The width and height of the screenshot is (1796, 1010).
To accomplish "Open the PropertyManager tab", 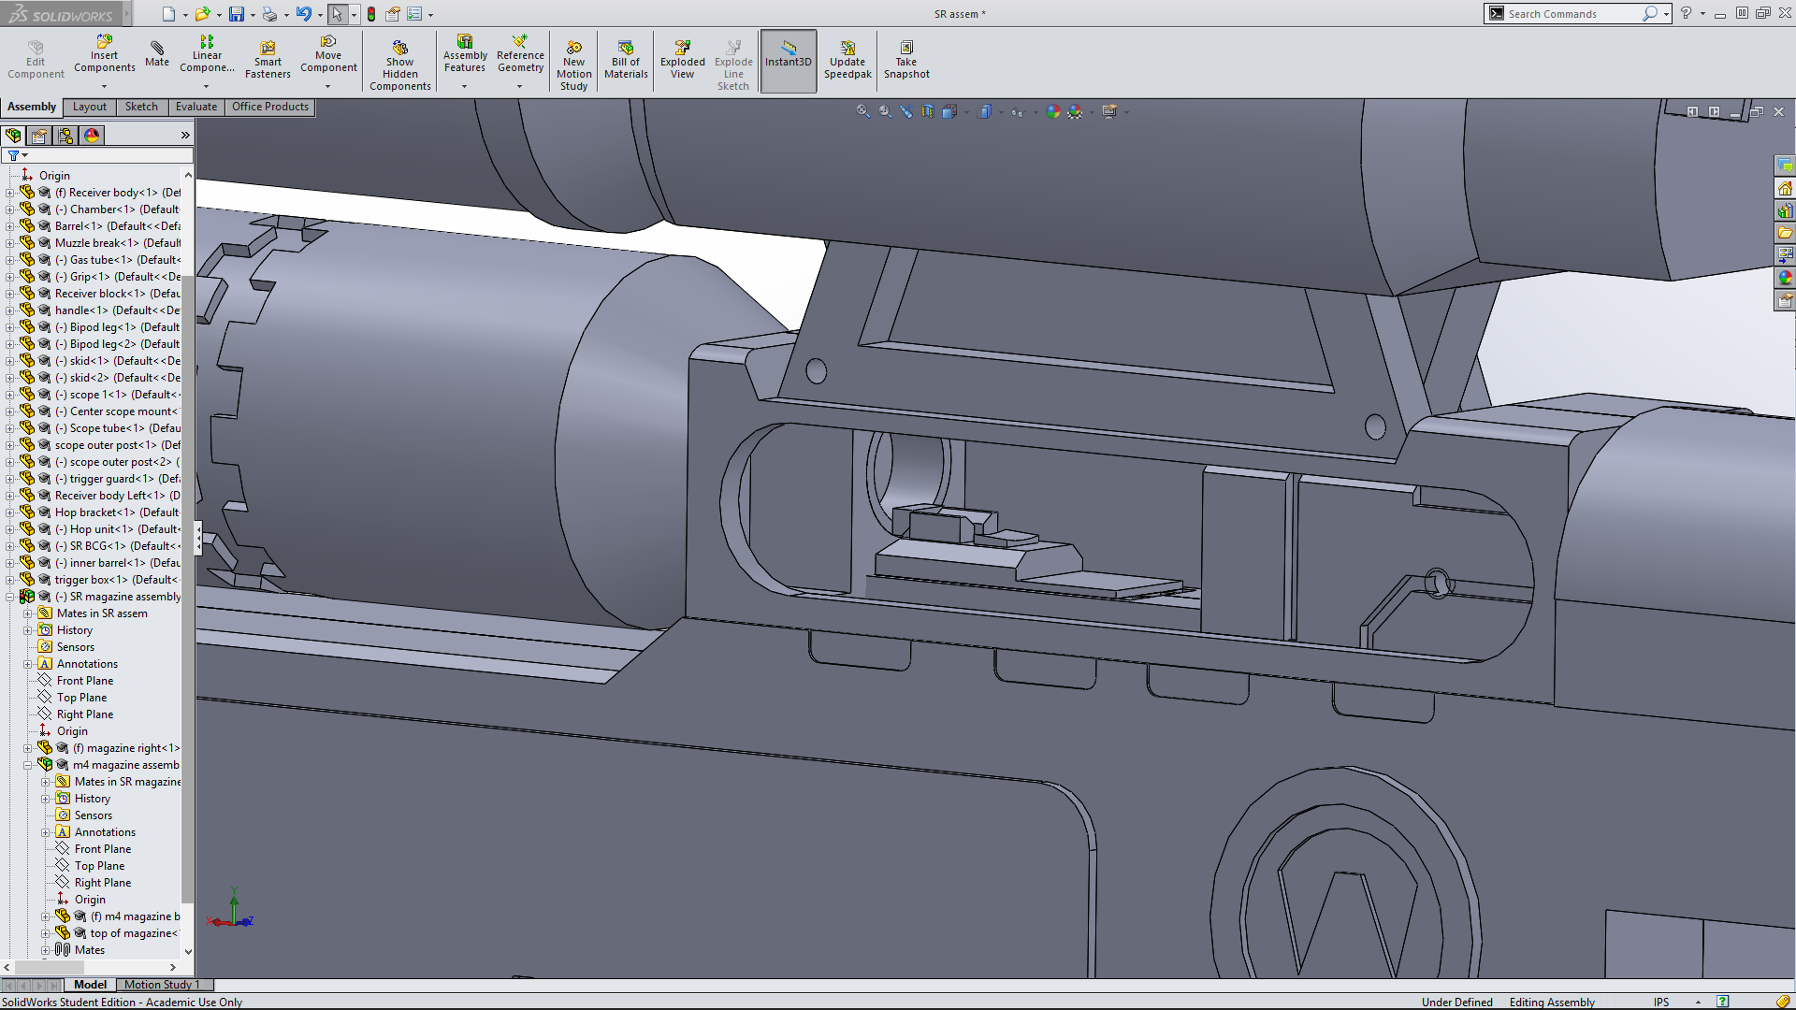I will [39, 136].
